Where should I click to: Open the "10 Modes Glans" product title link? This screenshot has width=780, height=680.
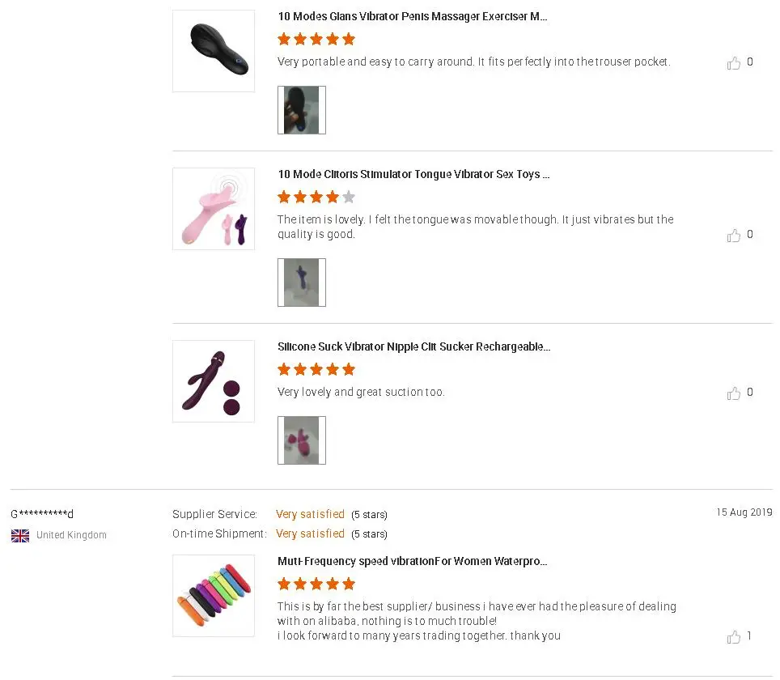pos(413,17)
